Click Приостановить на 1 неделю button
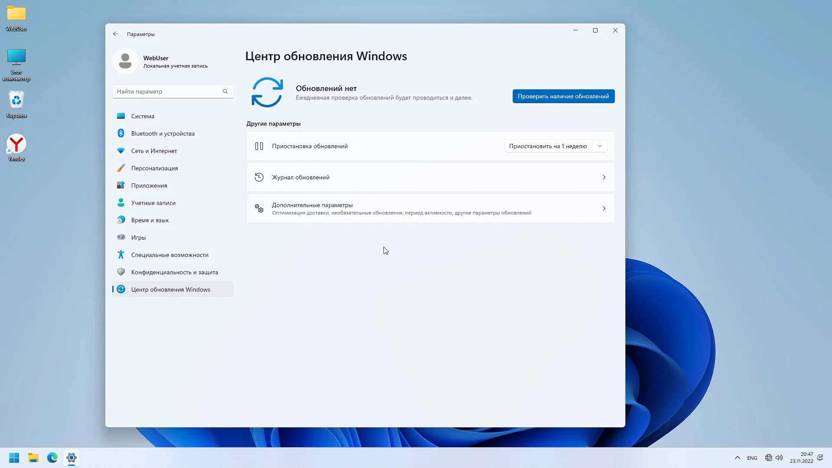 click(x=548, y=146)
